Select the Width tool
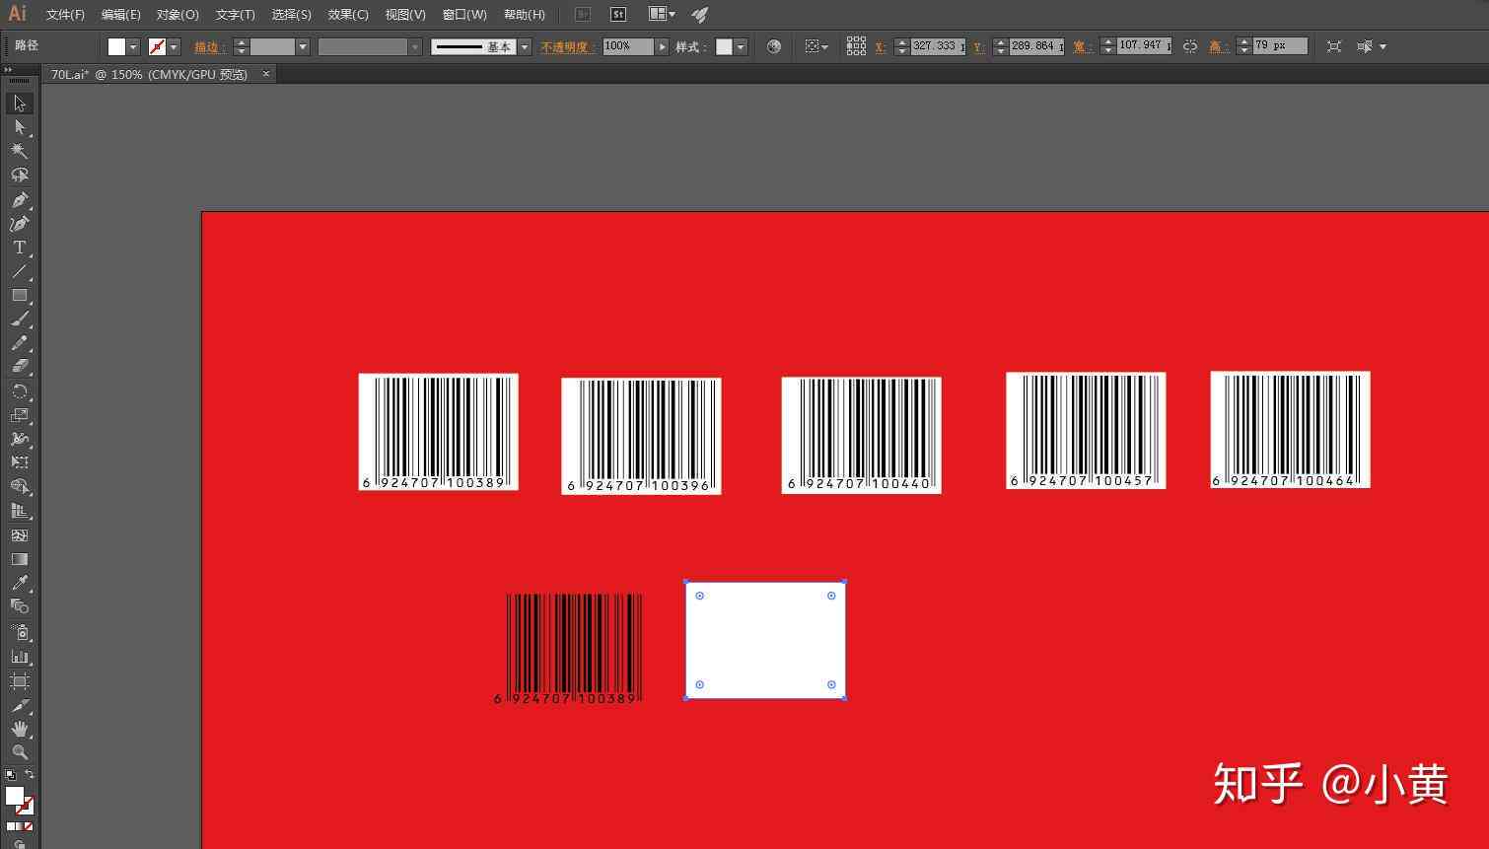This screenshot has height=849, width=1489. pos(19,439)
